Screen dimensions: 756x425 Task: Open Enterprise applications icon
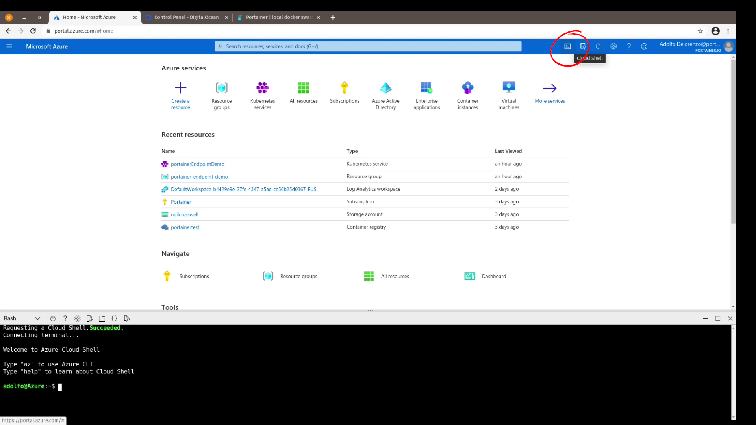427,87
